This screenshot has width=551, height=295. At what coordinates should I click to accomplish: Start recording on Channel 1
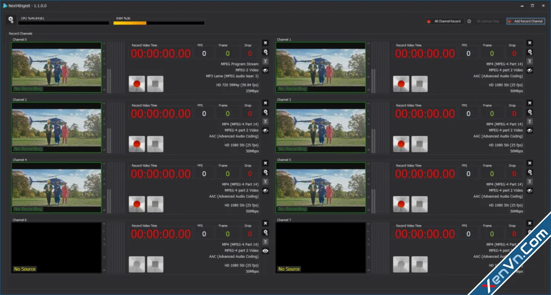tap(401, 84)
